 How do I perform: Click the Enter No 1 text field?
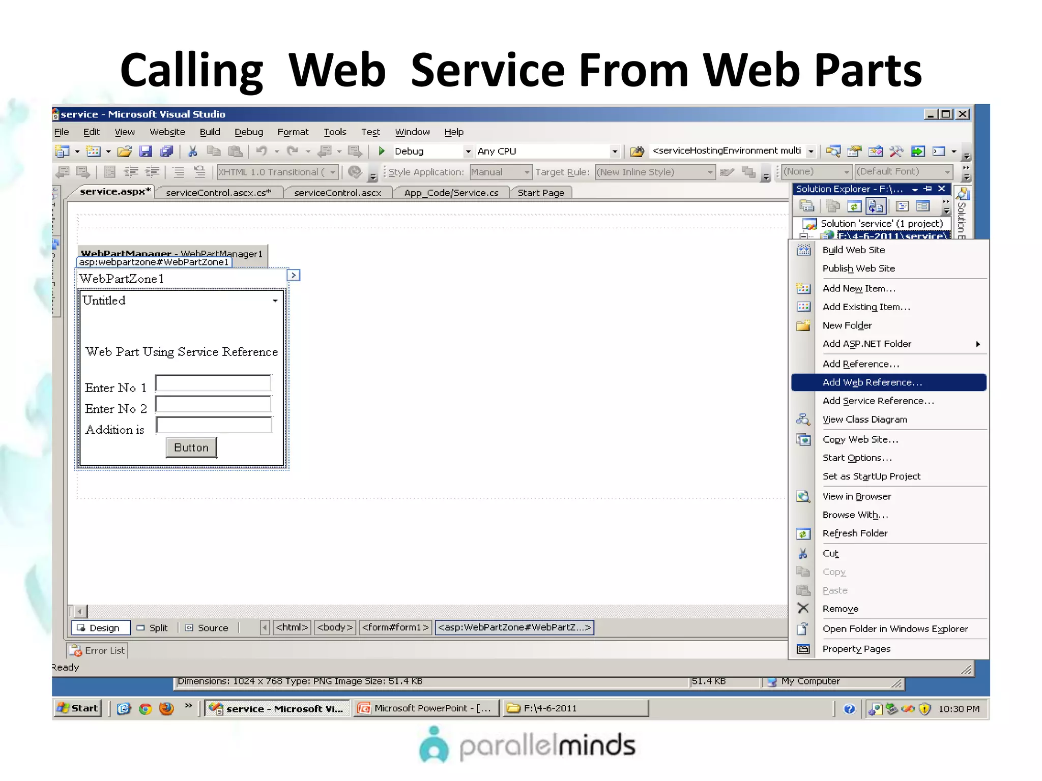pyautogui.click(x=214, y=383)
